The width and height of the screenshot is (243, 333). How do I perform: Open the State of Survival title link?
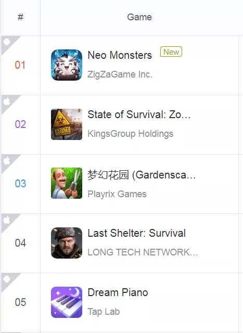point(139,114)
